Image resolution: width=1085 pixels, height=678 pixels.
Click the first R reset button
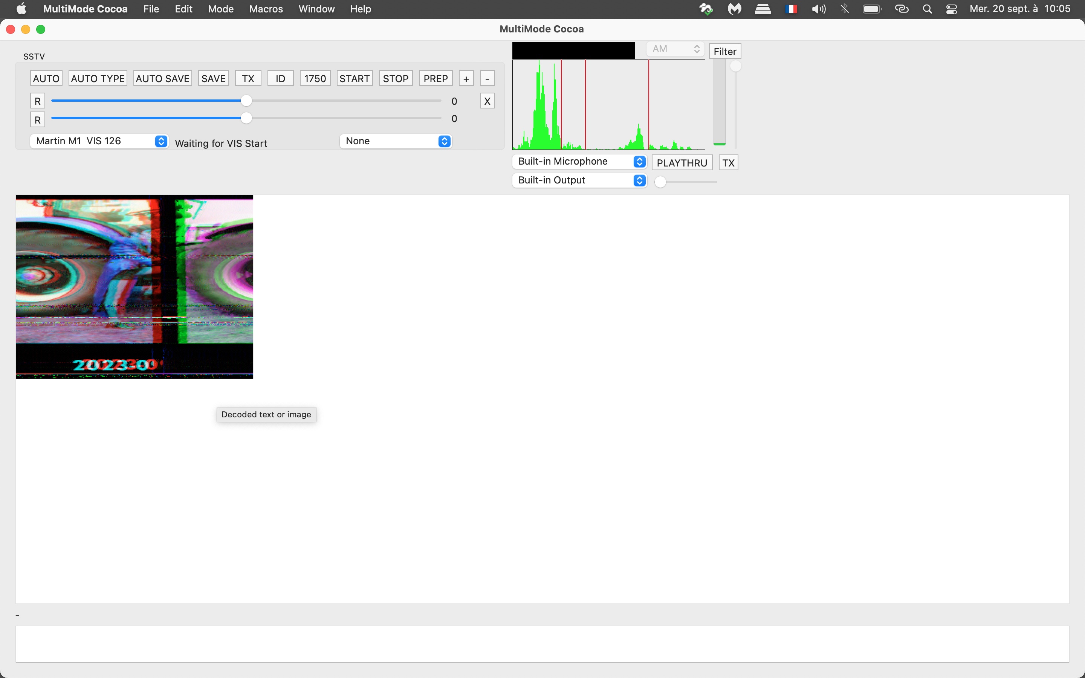coord(38,101)
